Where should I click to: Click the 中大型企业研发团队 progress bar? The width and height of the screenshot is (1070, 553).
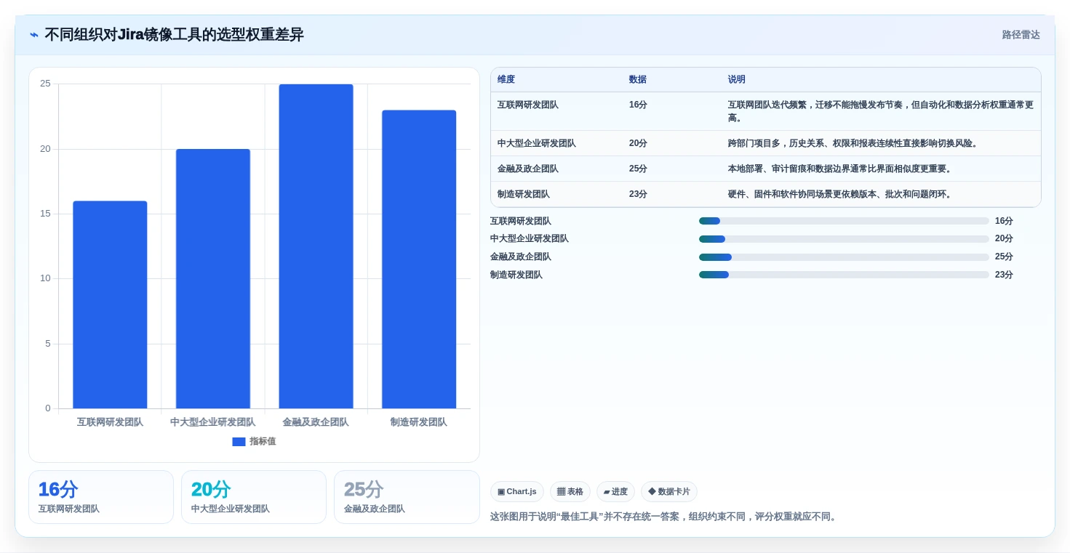[844, 238]
